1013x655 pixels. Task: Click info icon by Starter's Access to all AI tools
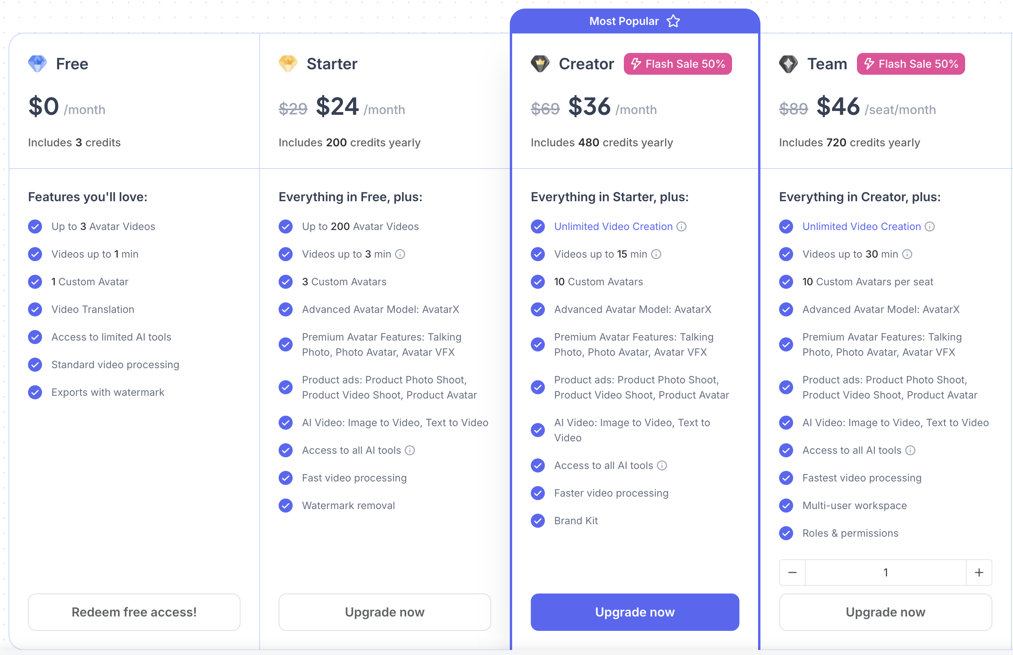[x=410, y=450]
